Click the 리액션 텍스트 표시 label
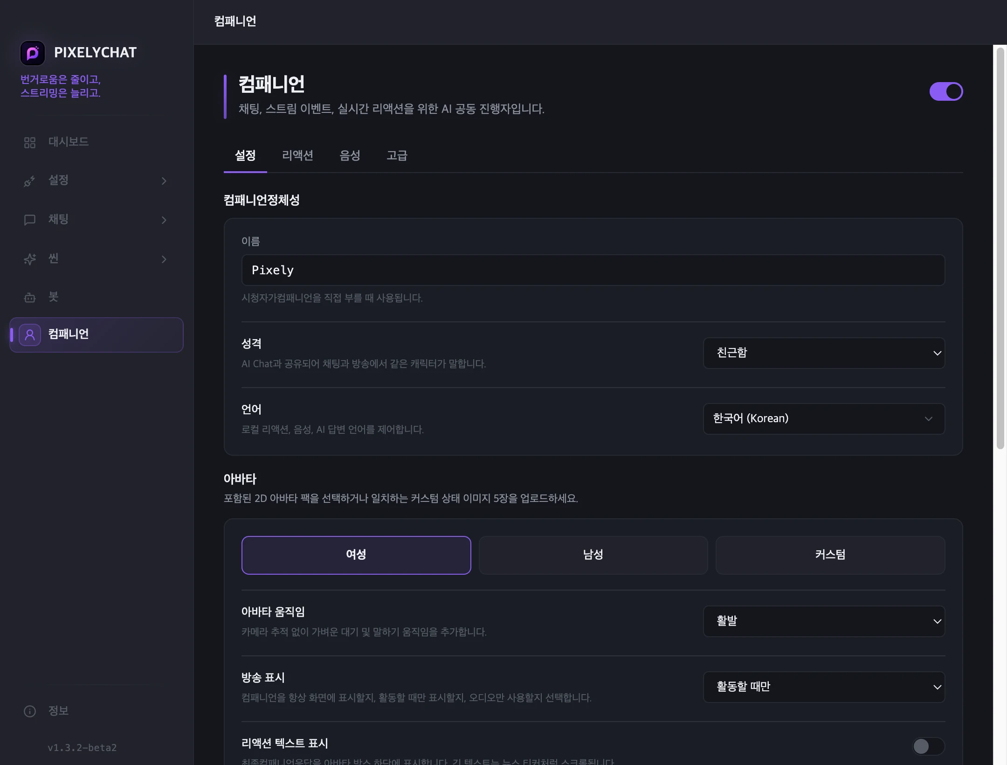The width and height of the screenshot is (1007, 765). 285,744
